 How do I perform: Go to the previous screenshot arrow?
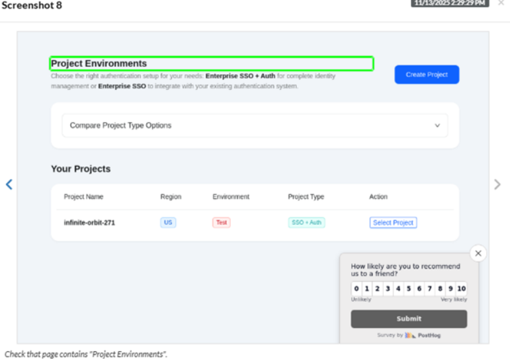(x=9, y=184)
